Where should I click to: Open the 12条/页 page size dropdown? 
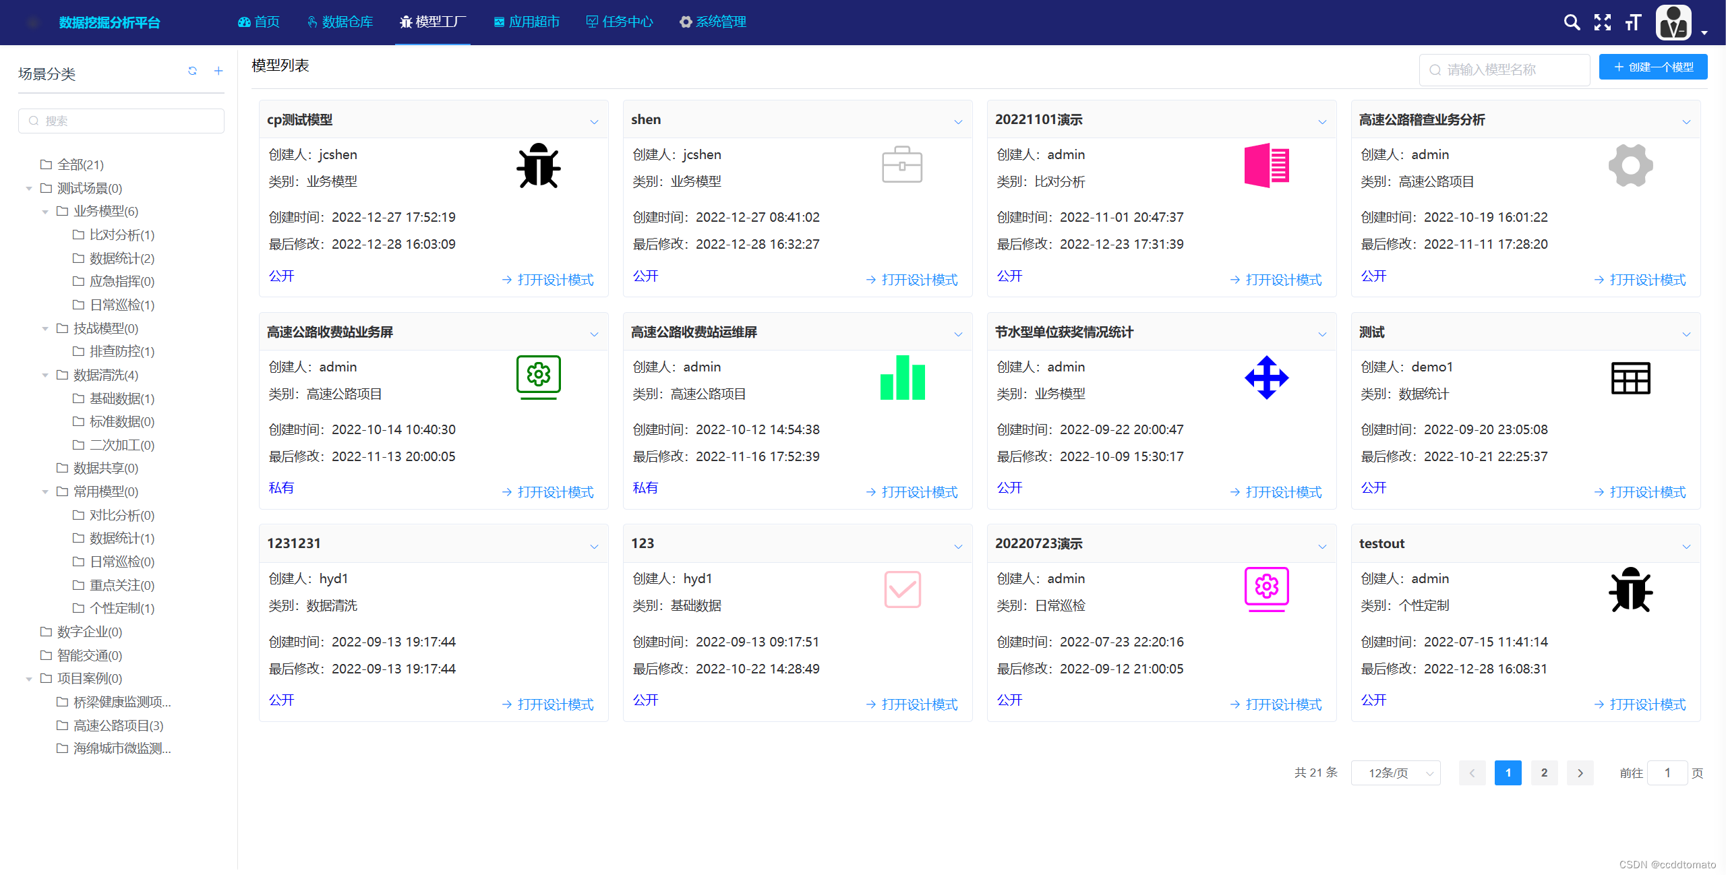1396,773
